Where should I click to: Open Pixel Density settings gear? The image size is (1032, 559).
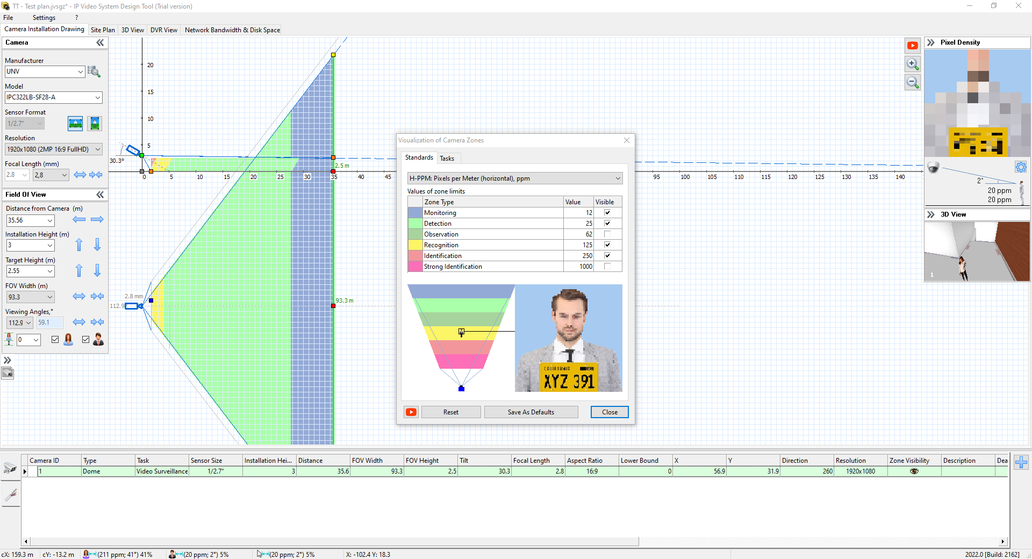1021,167
